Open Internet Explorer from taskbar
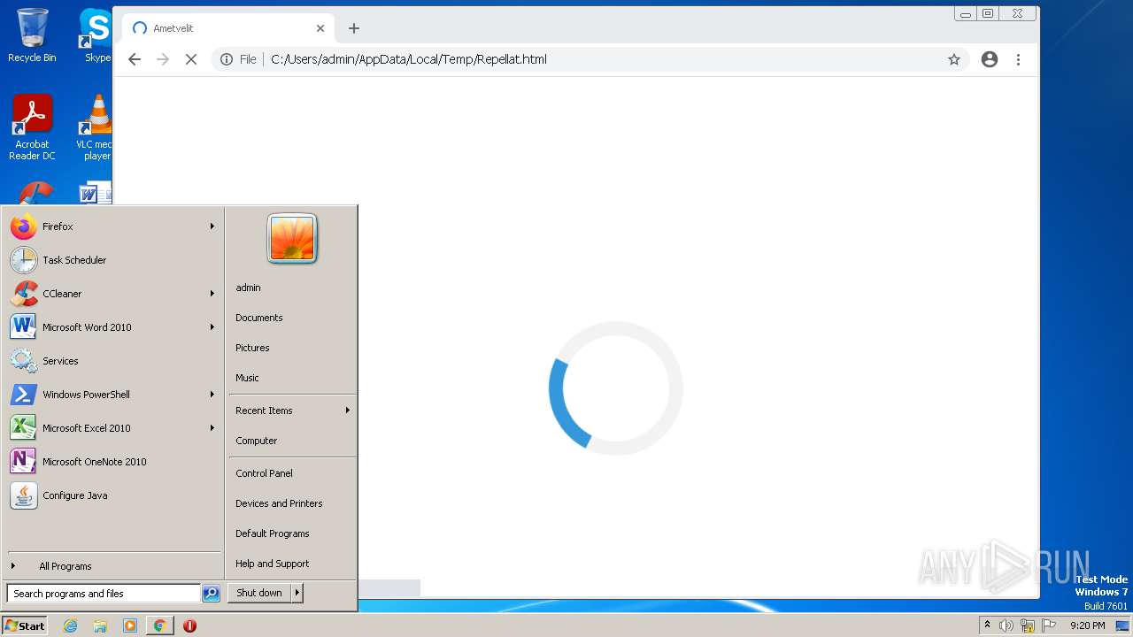1133x637 pixels. (x=70, y=625)
